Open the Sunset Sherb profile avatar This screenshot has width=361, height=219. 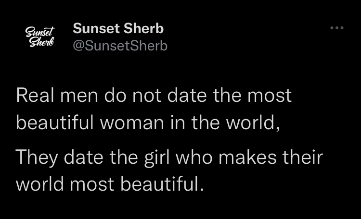coord(40,36)
